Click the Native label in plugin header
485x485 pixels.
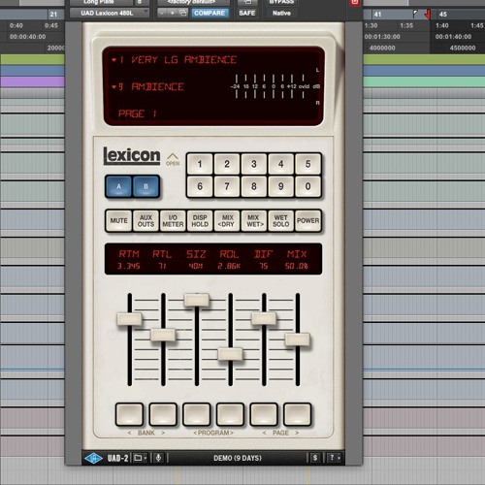[x=281, y=14]
